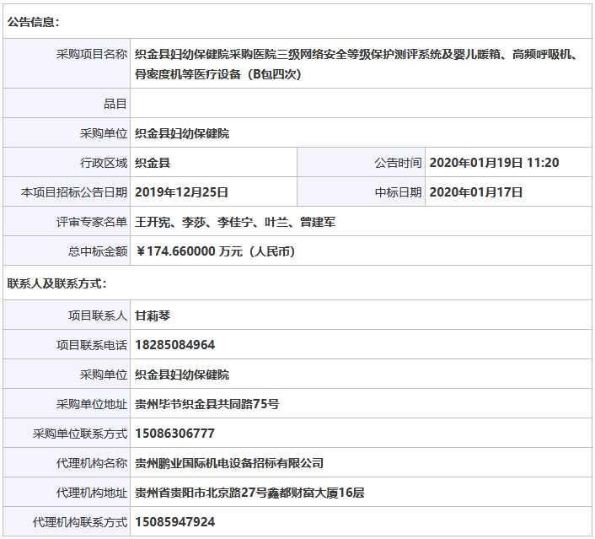The height and width of the screenshot is (539, 595).
Task: Click the 评审专家名单 label
Action: pos(92,222)
